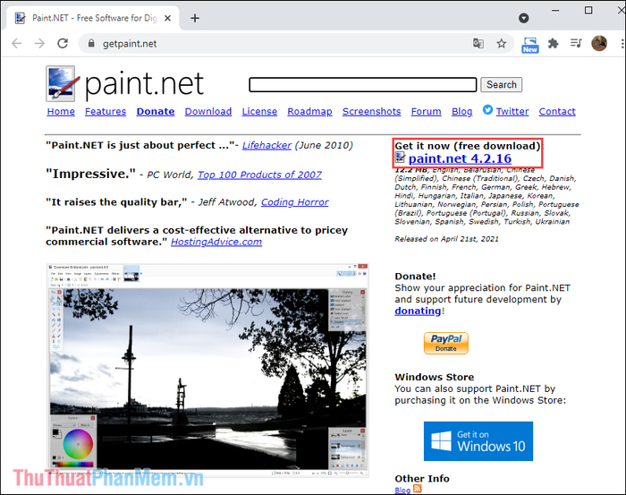Viewport: 626px width, 495px height.
Task: Follow the Lifehacker link
Action: pyautogui.click(x=266, y=145)
